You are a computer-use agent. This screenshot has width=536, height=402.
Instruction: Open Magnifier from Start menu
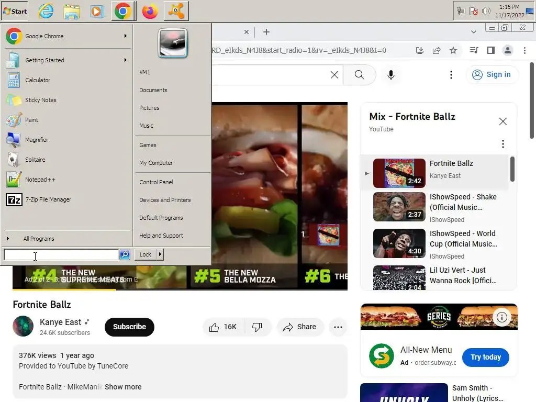pyautogui.click(x=66, y=140)
